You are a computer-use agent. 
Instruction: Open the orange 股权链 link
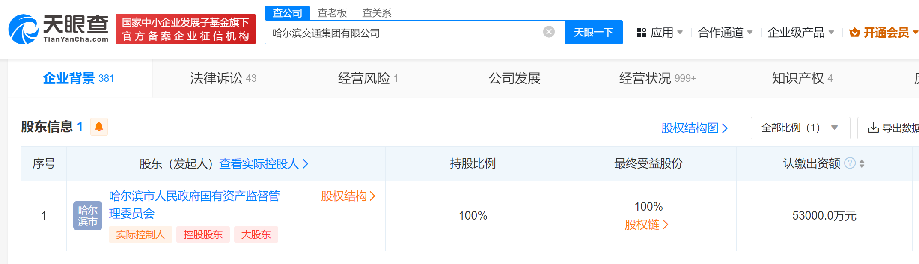tap(646, 225)
